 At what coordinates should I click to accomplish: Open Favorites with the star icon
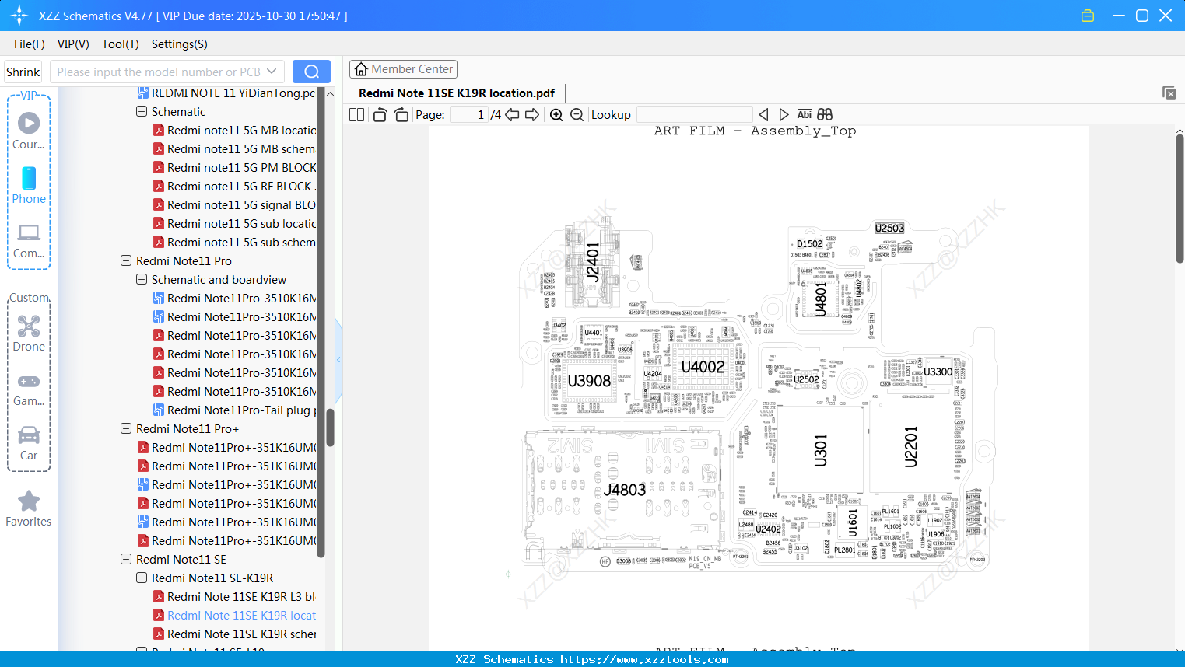(28, 501)
